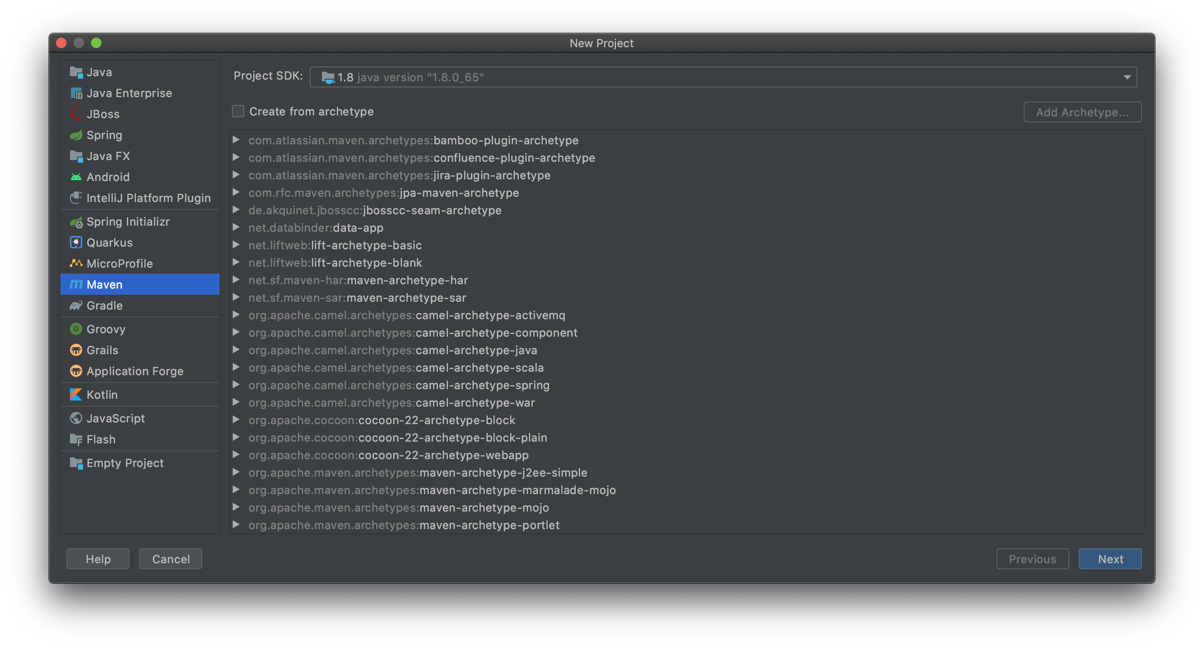
Task: Select the Gradle elephant icon
Action: 76,306
